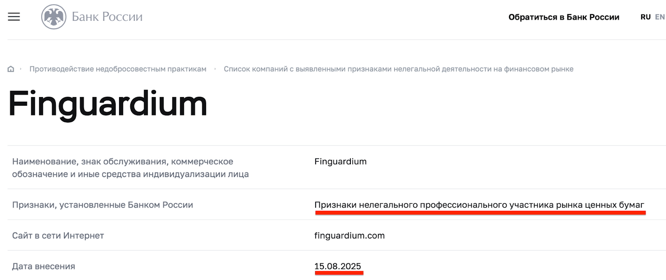Click the underlined date 15.08.2025
Image resolution: width=666 pixels, height=280 pixels.
coord(338,267)
